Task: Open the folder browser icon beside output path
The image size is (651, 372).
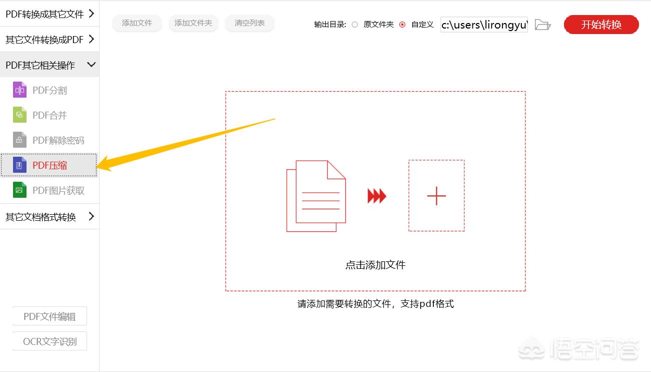Action: click(x=543, y=25)
